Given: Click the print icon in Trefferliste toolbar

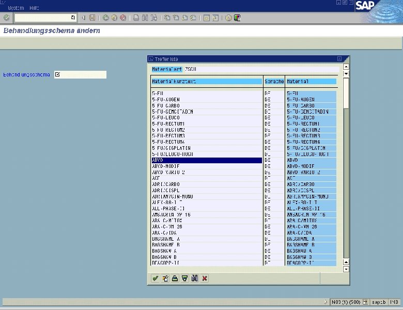Looking at the screenshot, I should (175, 278).
